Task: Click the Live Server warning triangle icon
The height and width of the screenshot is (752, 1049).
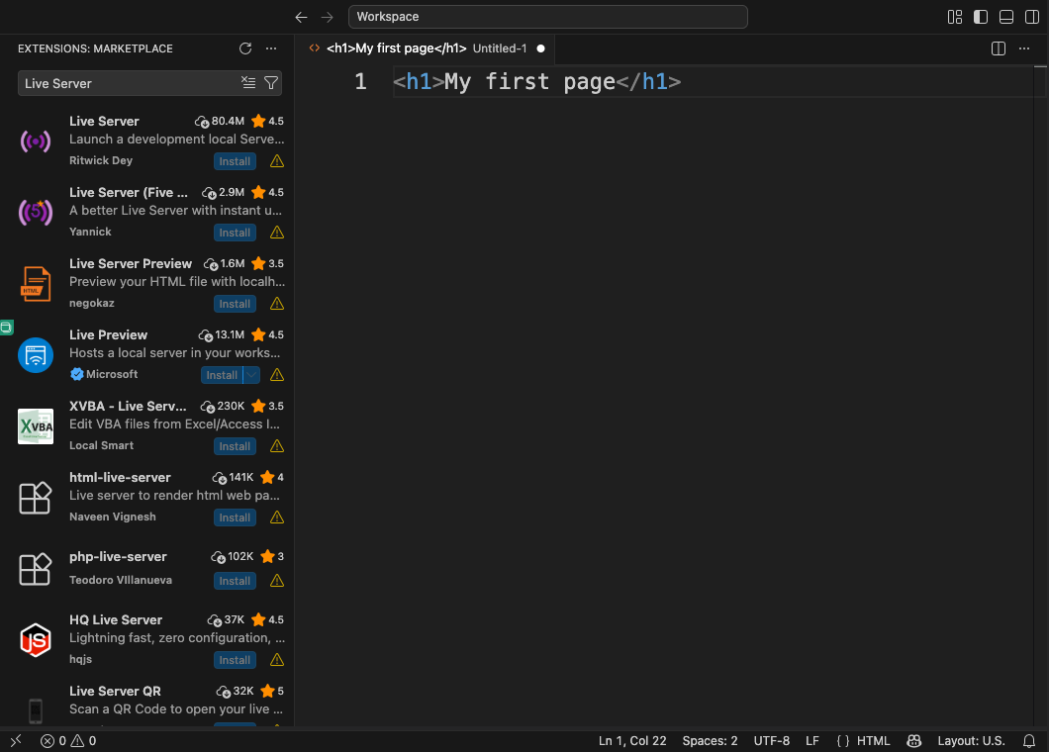Action: (x=277, y=161)
